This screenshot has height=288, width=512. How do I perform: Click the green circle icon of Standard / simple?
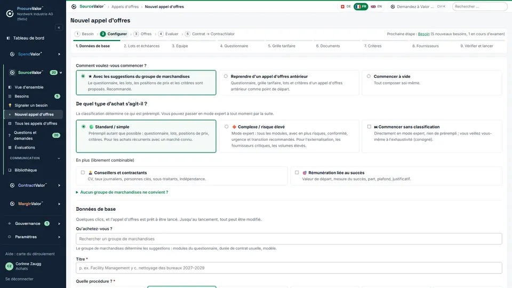[x=91, y=127]
